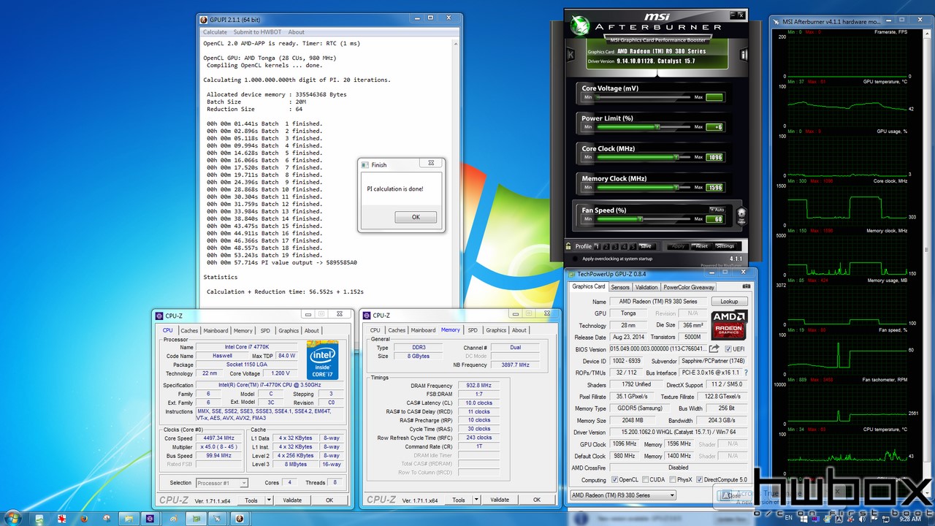Click the Core Clock slider handle
935x526 pixels.
pos(676,157)
